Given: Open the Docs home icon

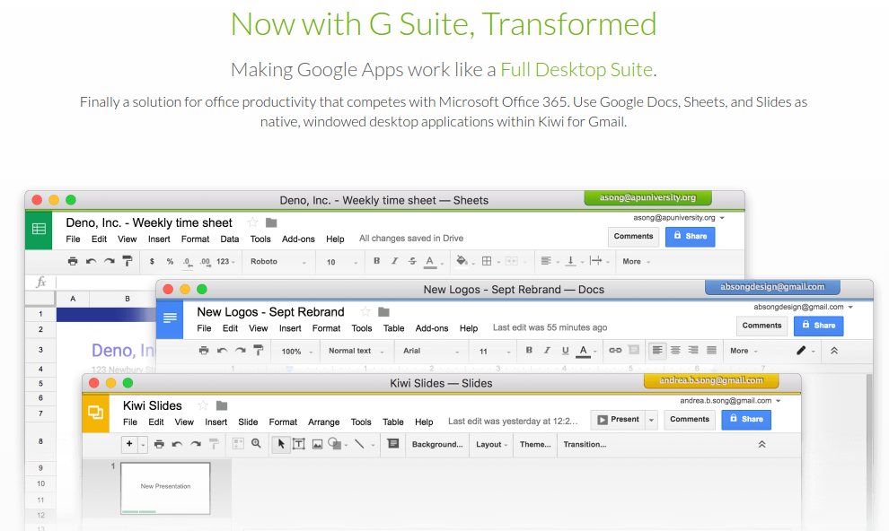Looking at the screenshot, I should tap(170, 320).
